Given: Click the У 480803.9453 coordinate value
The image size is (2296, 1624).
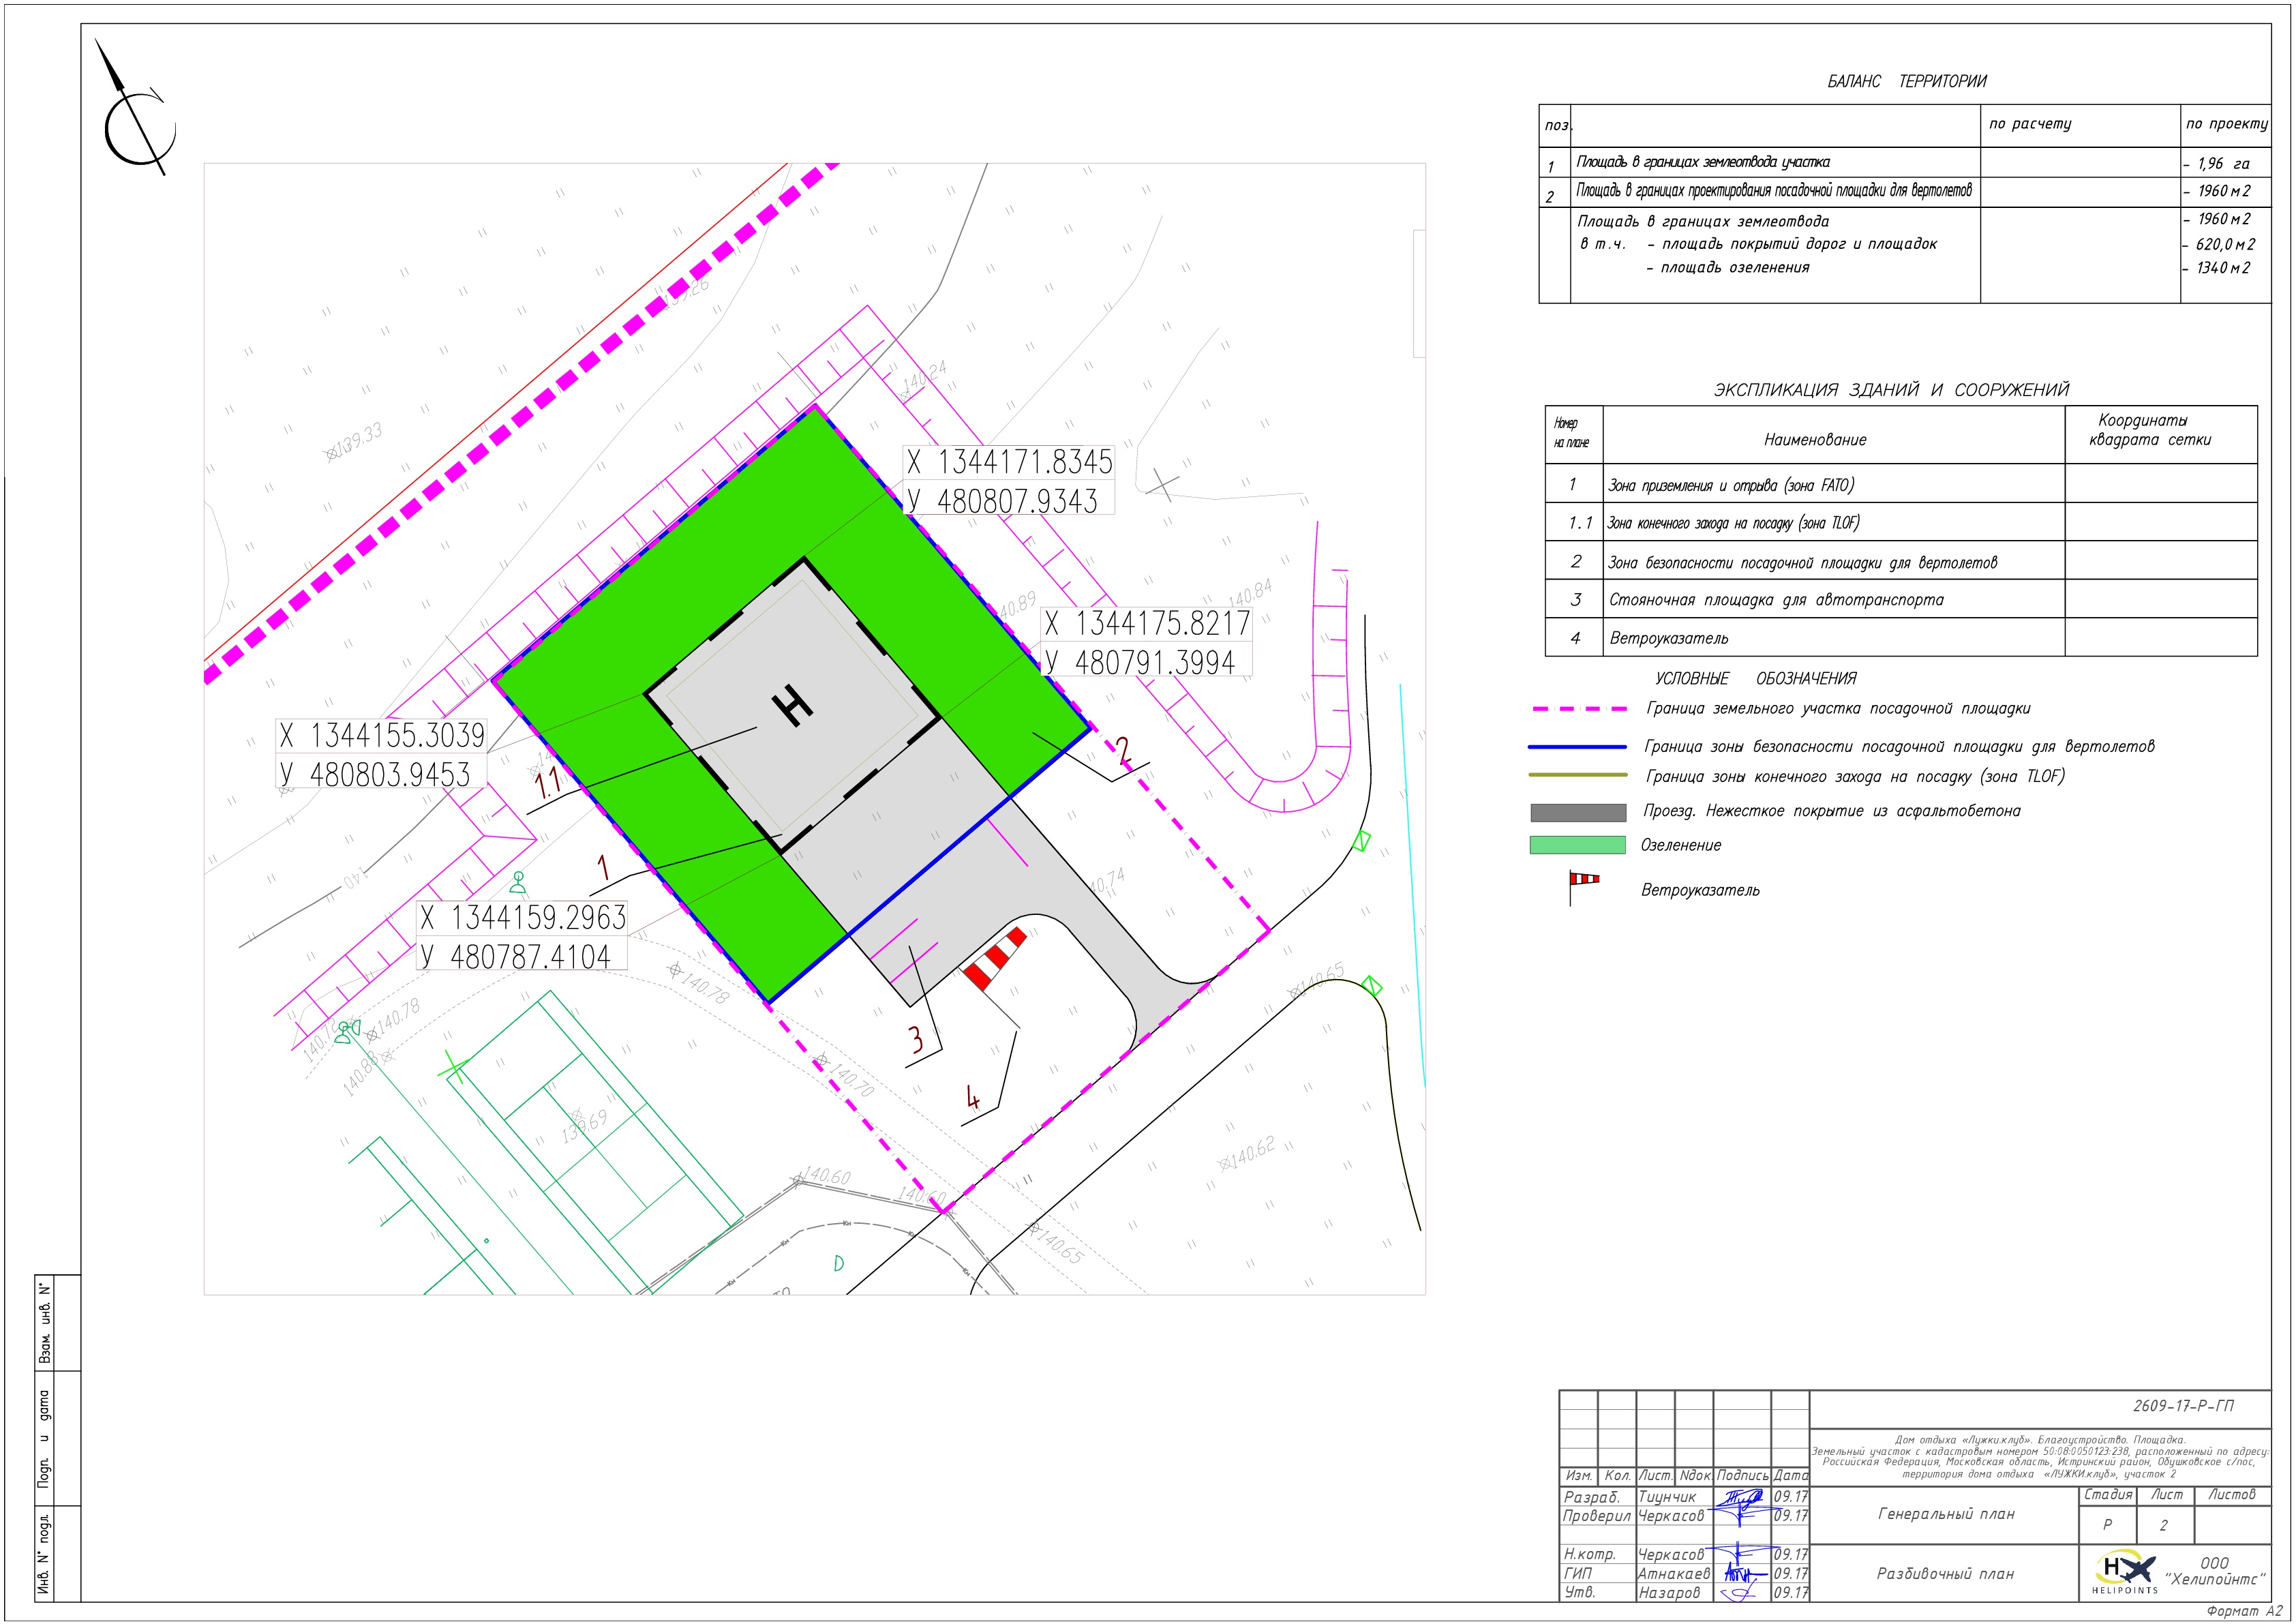Looking at the screenshot, I should click(375, 774).
